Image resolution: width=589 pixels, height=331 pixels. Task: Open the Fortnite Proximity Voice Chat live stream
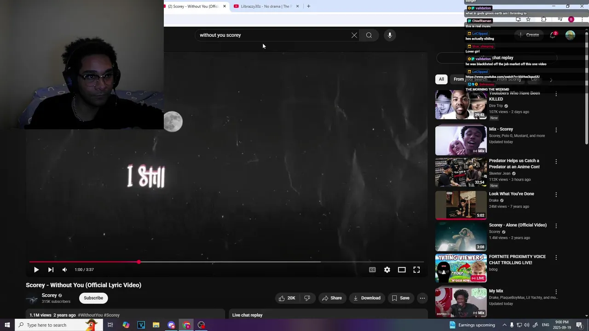[461, 268]
